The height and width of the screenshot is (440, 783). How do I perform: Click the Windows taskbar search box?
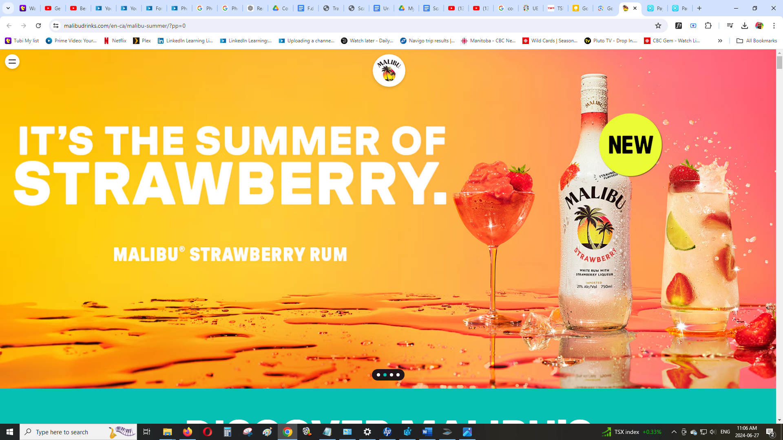[x=78, y=432]
